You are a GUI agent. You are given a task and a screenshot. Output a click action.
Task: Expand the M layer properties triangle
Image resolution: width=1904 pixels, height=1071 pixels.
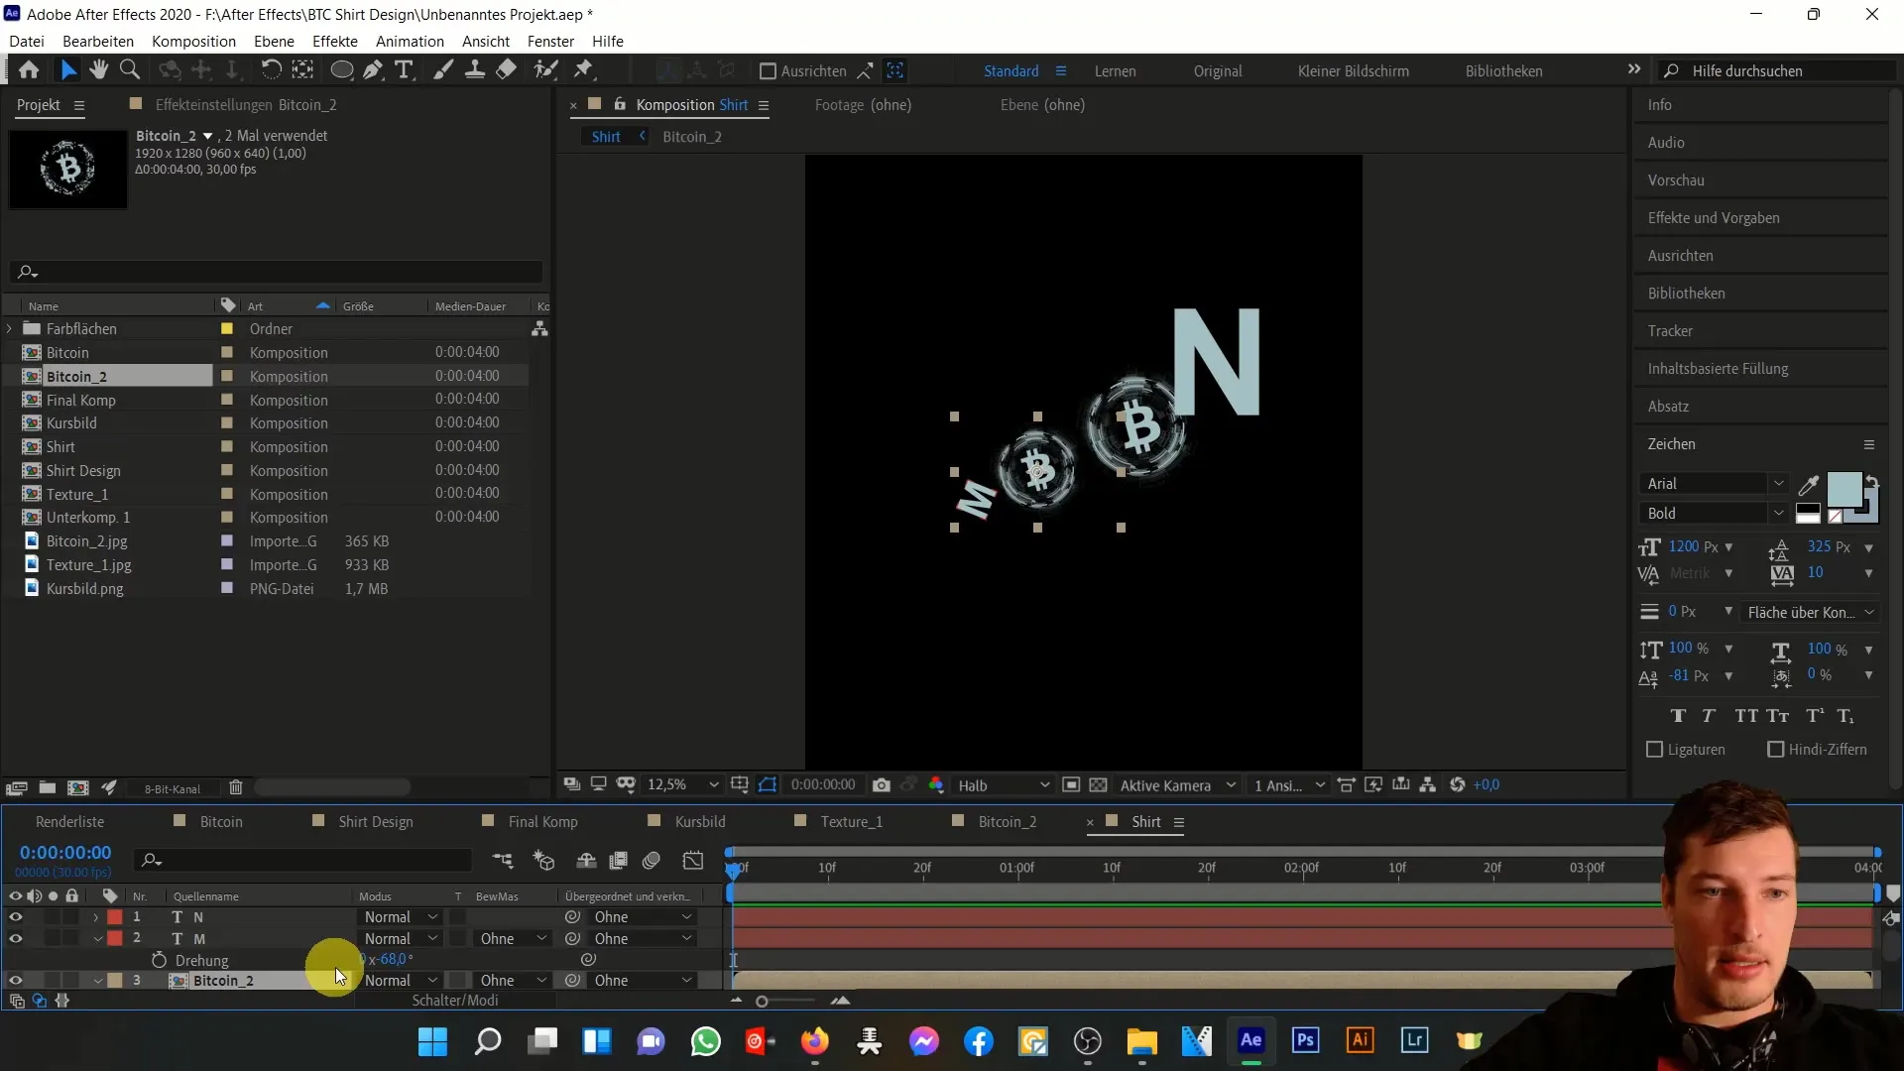tap(95, 939)
